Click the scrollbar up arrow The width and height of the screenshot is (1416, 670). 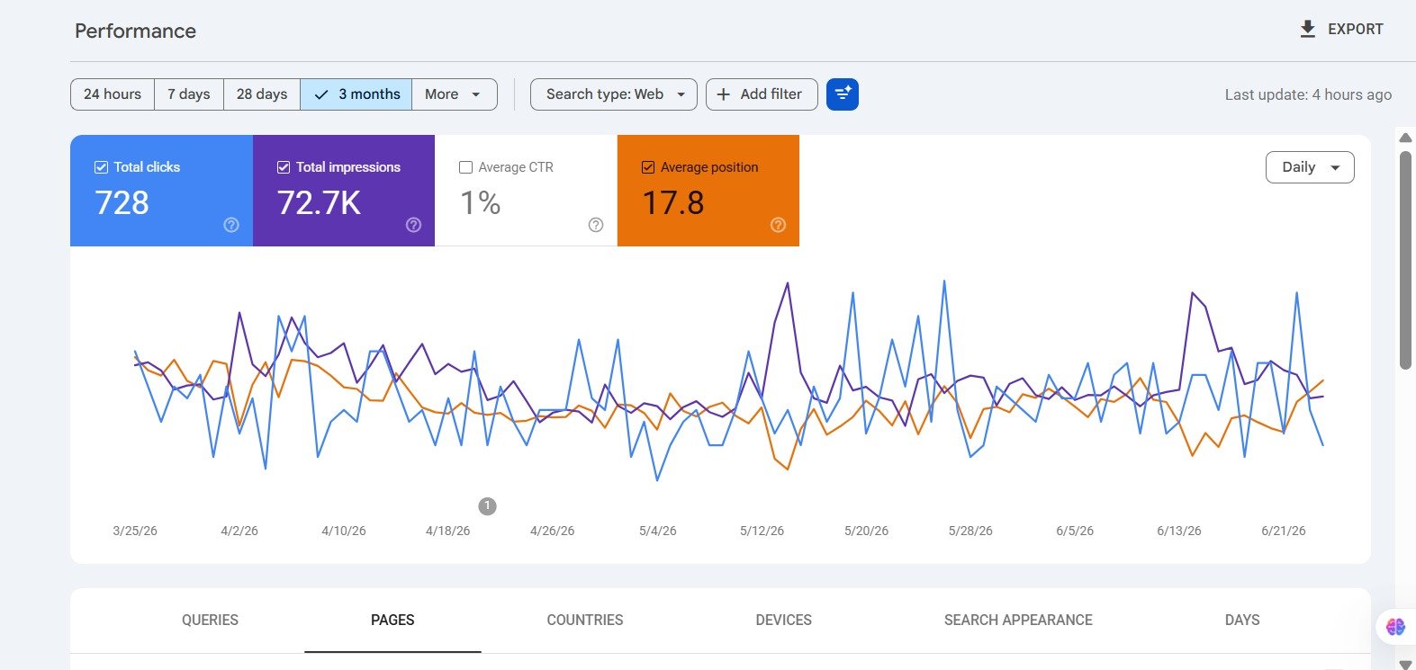point(1405,138)
